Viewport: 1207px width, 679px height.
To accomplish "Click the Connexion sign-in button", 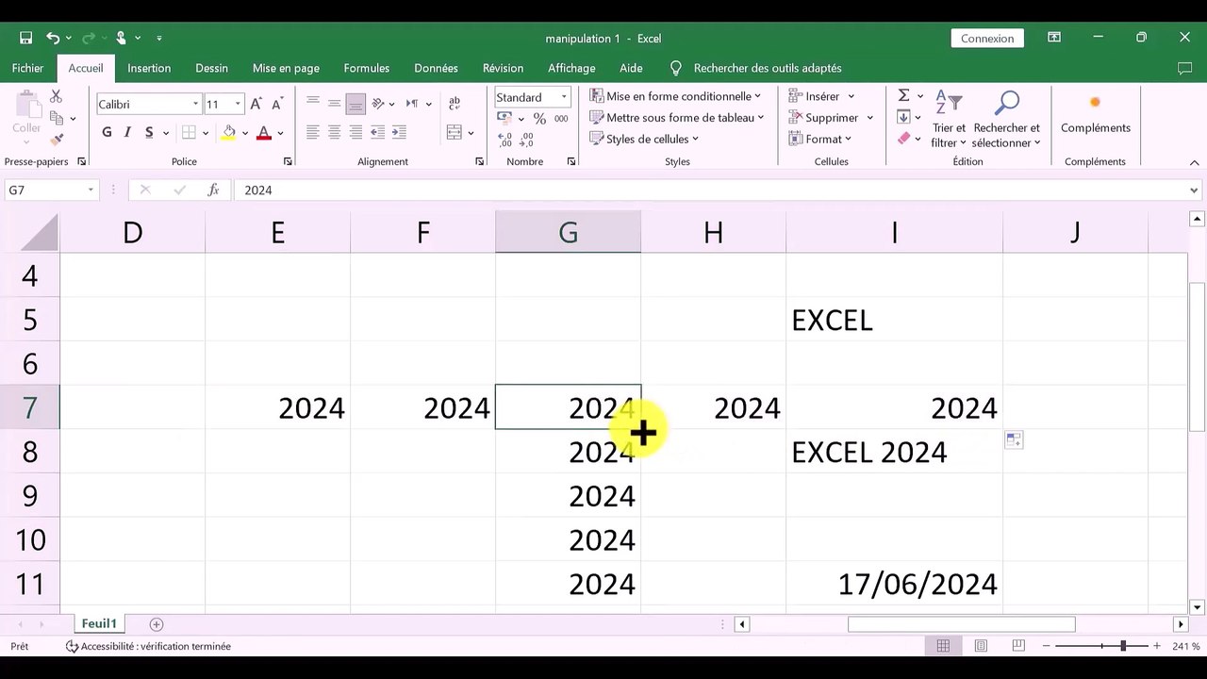I will click(x=987, y=39).
